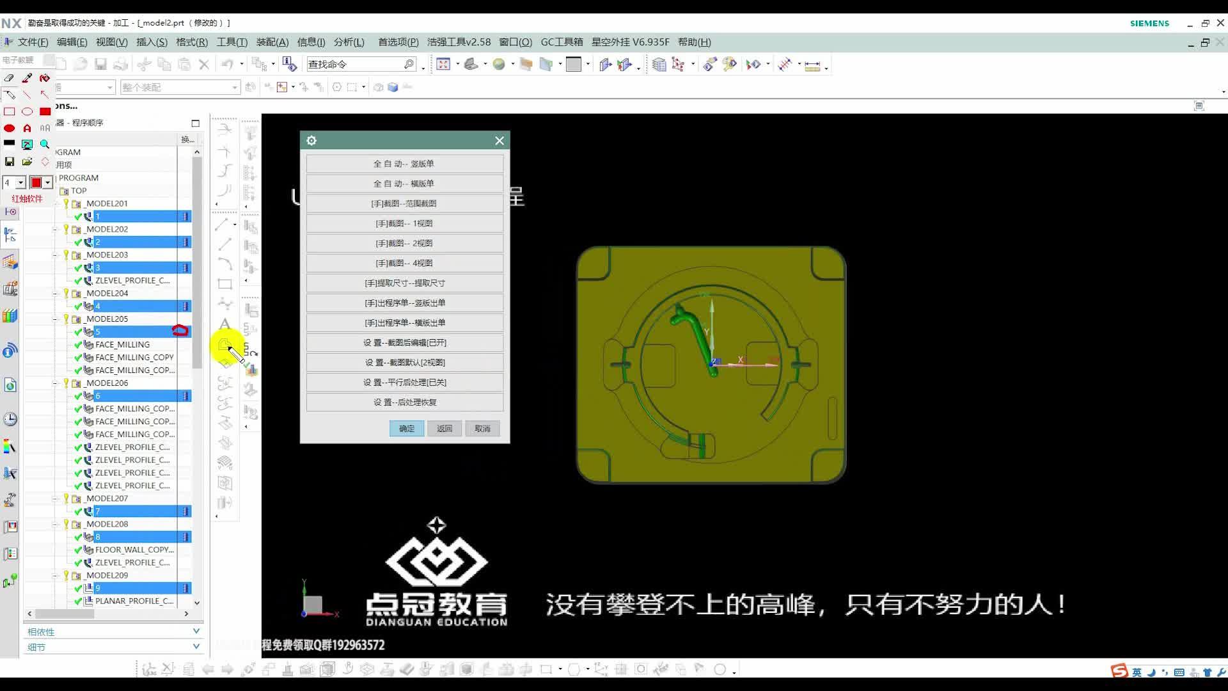Click the annotation palette save floppy icon

(x=9, y=161)
